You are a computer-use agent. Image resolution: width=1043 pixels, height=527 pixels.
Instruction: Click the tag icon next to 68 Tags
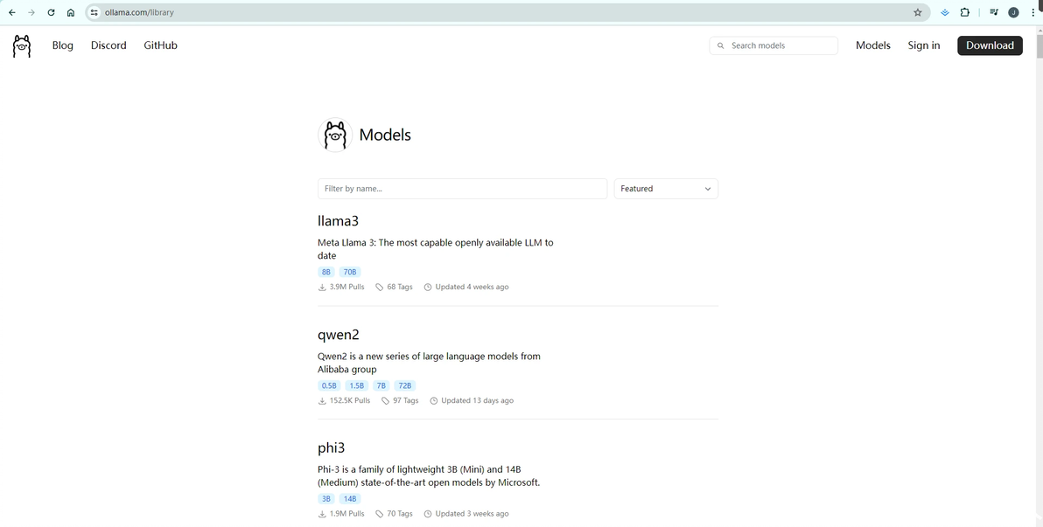(379, 287)
